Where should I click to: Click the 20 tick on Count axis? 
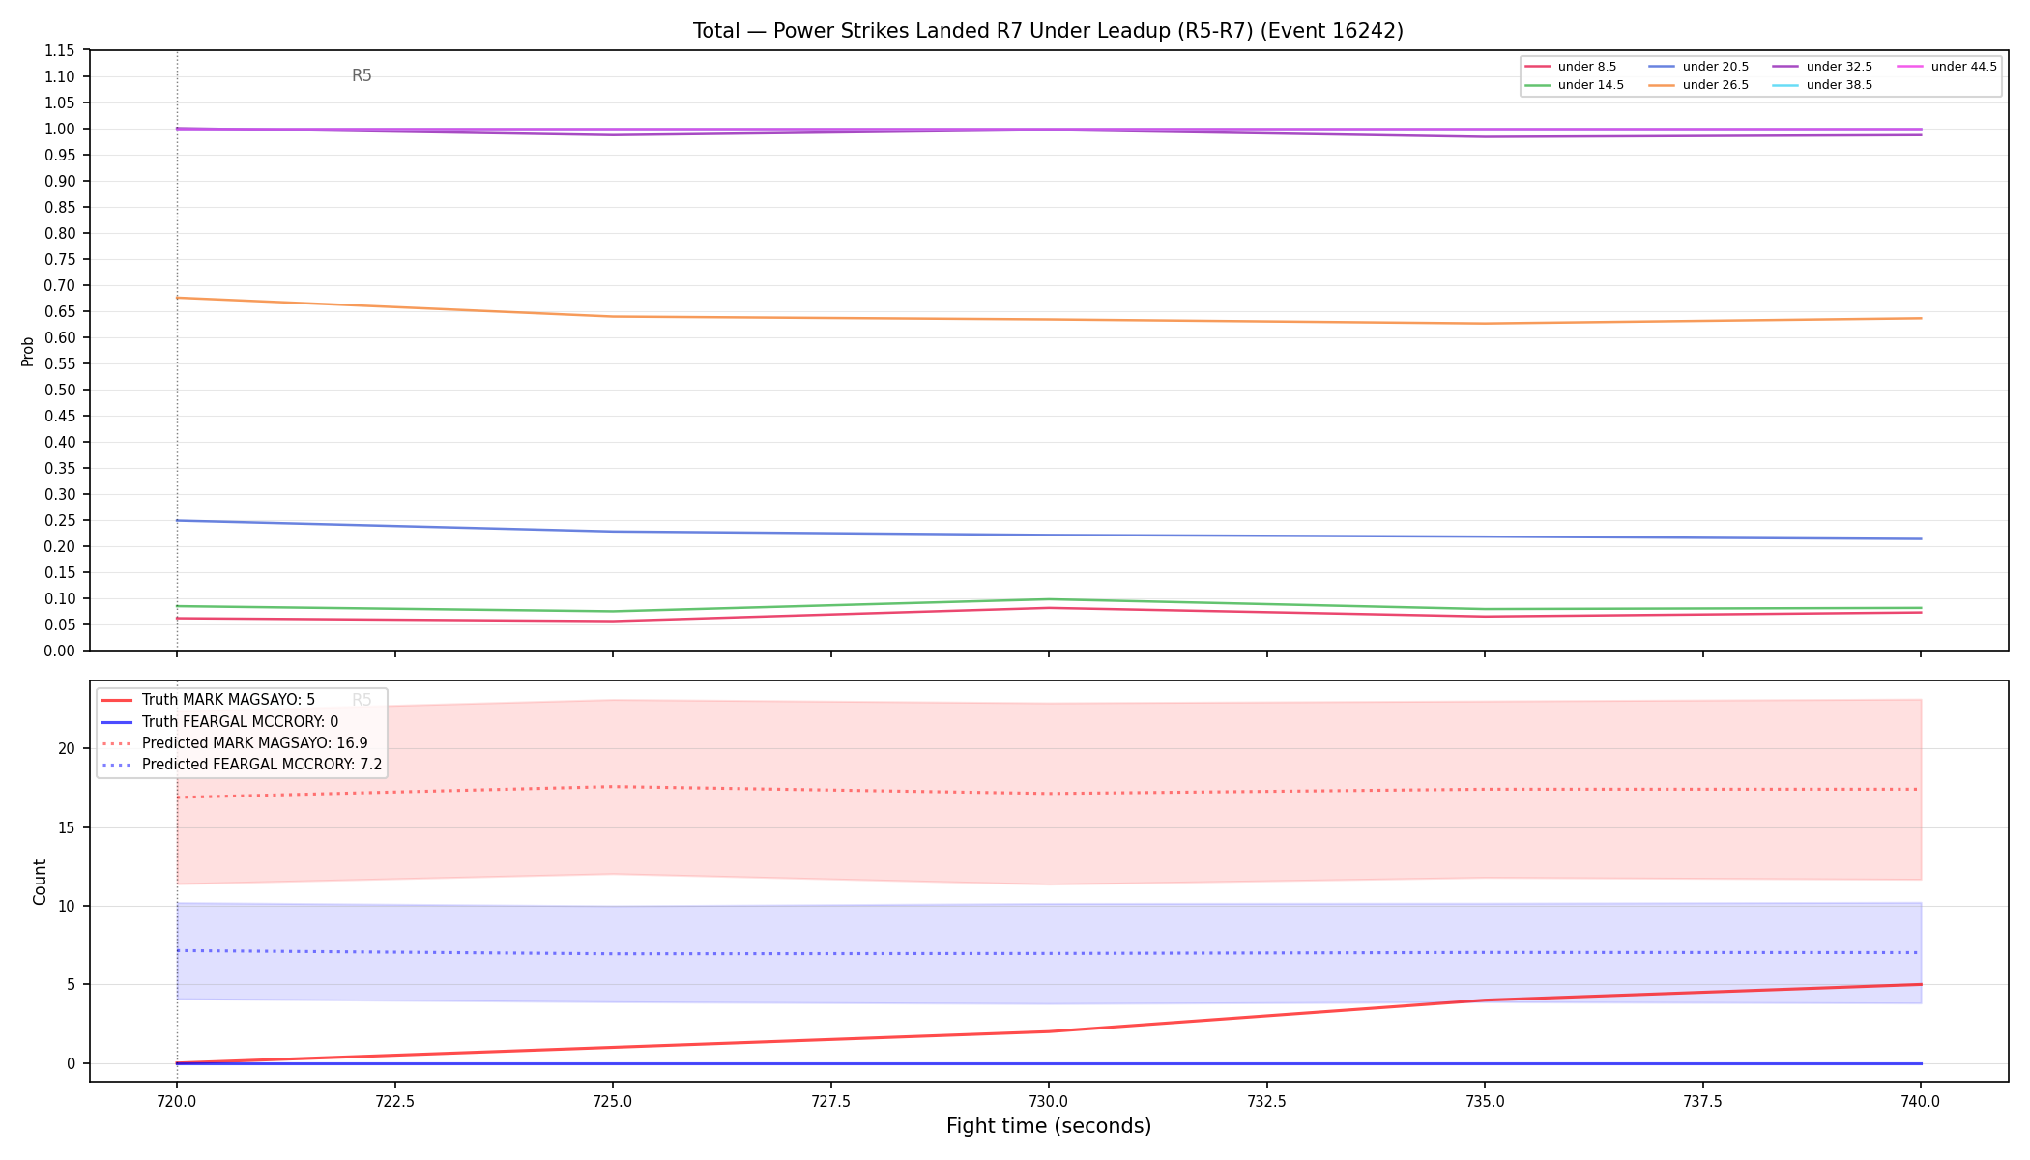[x=67, y=748]
